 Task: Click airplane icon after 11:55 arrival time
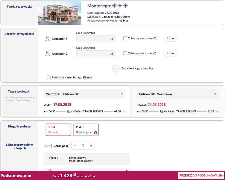click(x=217, y=112)
